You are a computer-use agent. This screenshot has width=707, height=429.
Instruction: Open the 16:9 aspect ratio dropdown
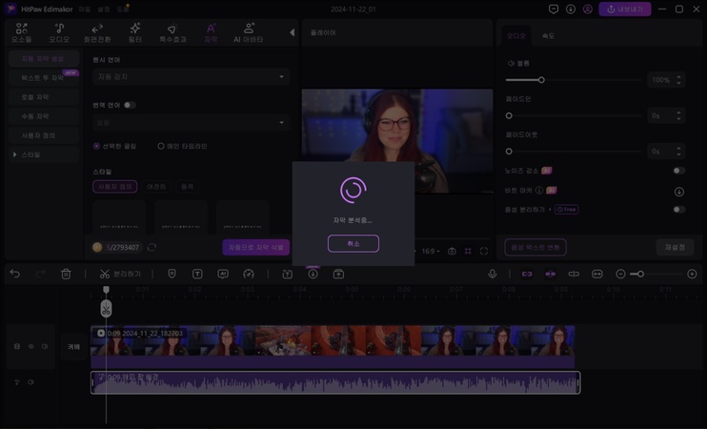pos(430,252)
